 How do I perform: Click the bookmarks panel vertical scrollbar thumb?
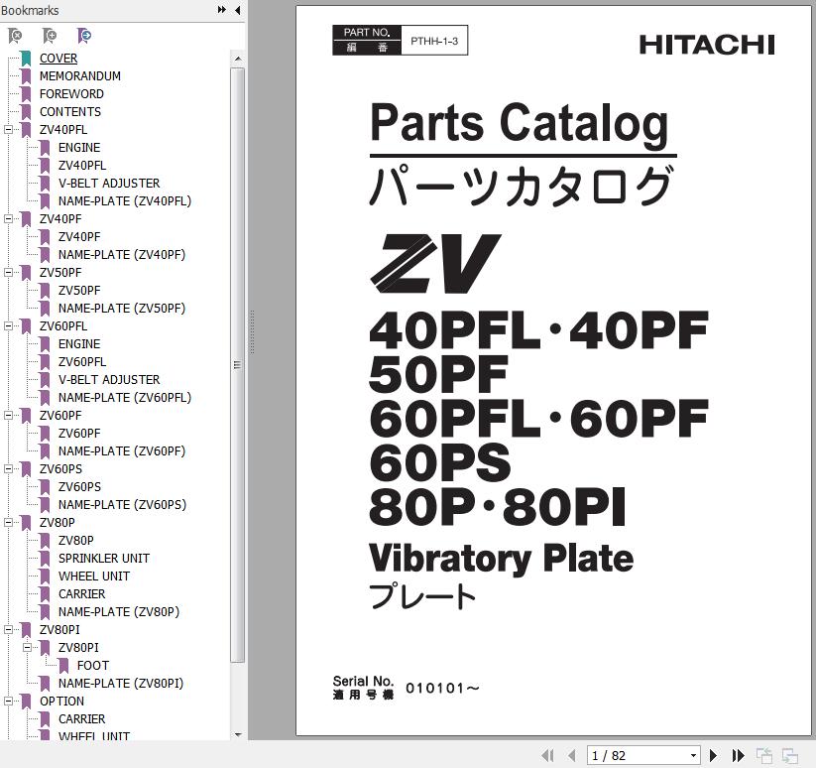[237, 364]
